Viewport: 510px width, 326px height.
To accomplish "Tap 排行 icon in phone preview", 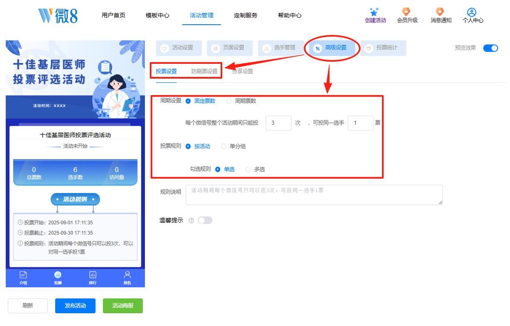I will pos(93,275).
